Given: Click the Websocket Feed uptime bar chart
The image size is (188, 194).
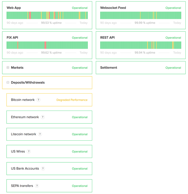Looking at the screenshot, I should click(141, 15).
